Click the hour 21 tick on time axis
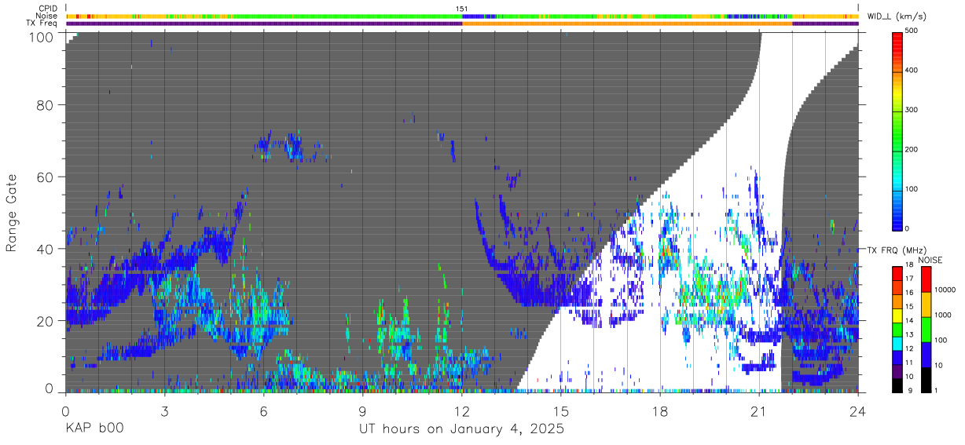Screen dimensions: 965x445 click(x=758, y=411)
